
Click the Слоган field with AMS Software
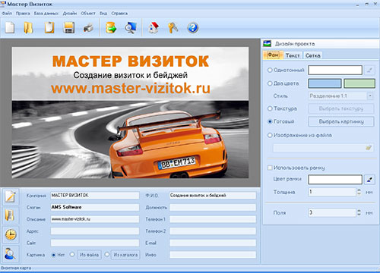click(x=95, y=207)
